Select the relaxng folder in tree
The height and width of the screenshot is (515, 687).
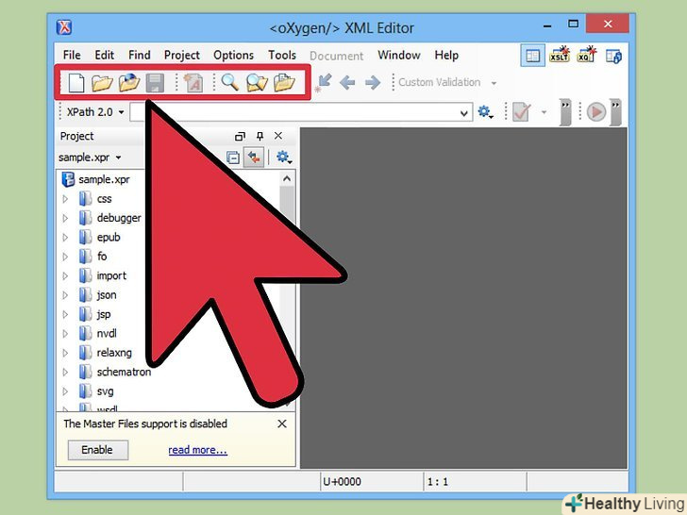coord(105,353)
